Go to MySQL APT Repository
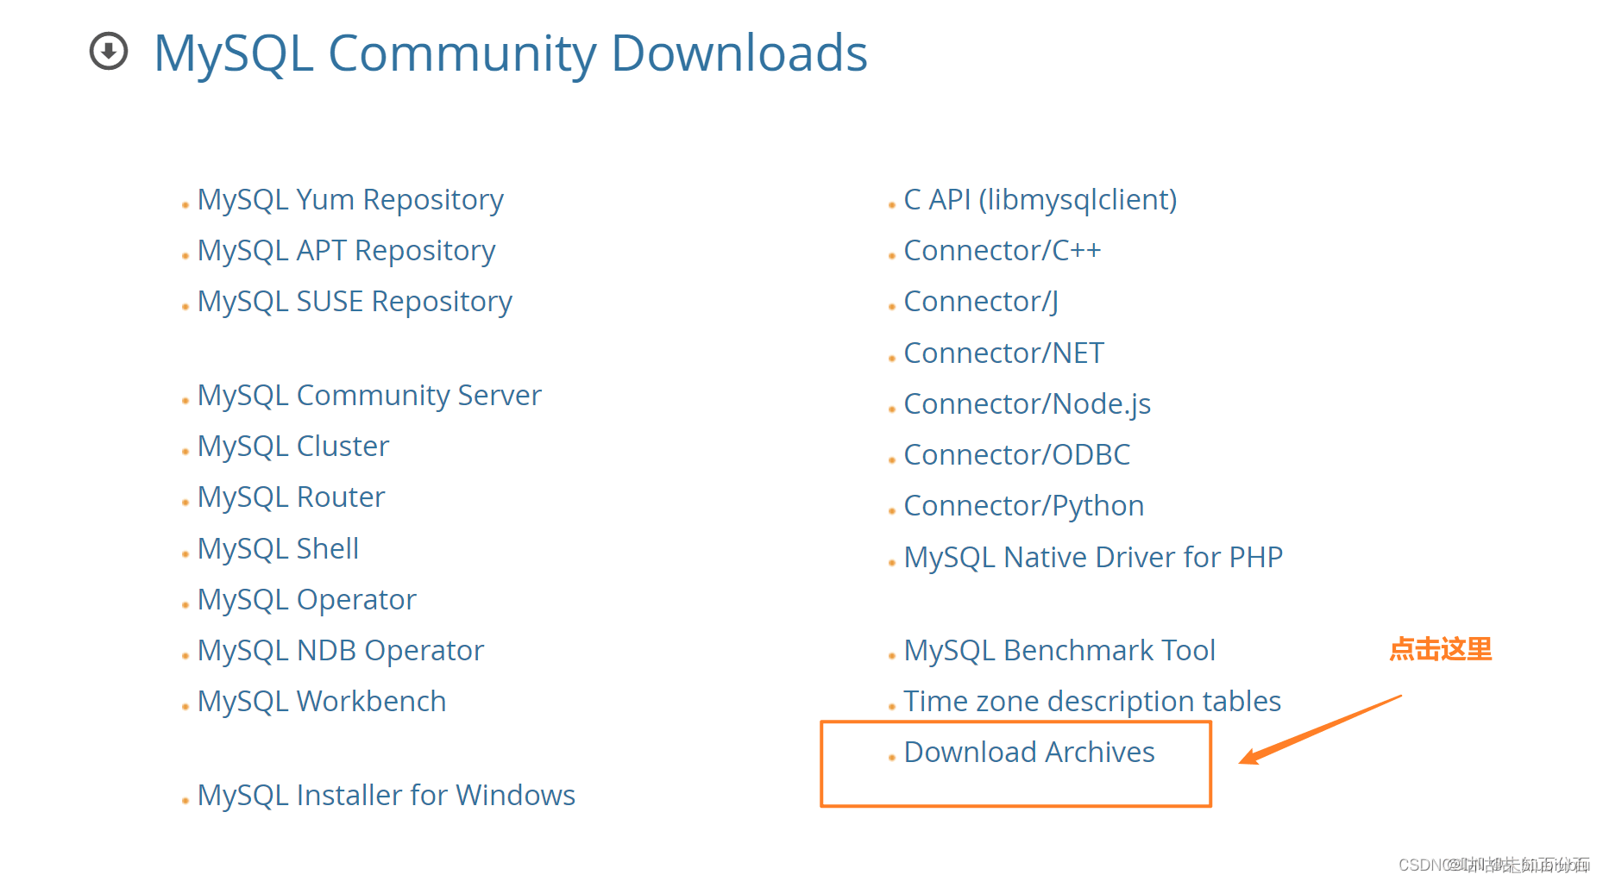The image size is (1603, 881). [346, 251]
